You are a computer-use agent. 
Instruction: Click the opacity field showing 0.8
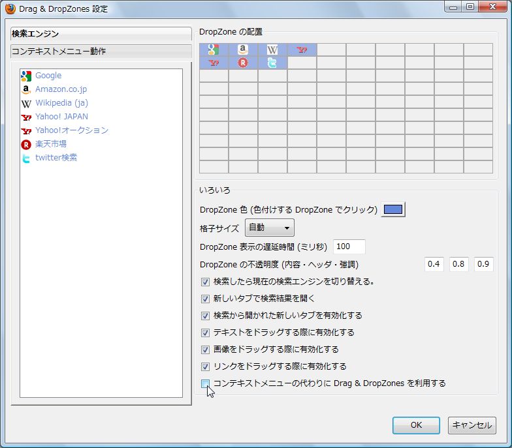[458, 264]
